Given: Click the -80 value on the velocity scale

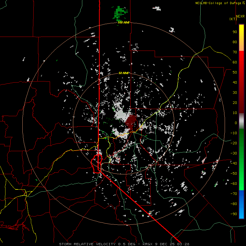Looking at the screenshot, I should pyautogui.click(x=234, y=204).
